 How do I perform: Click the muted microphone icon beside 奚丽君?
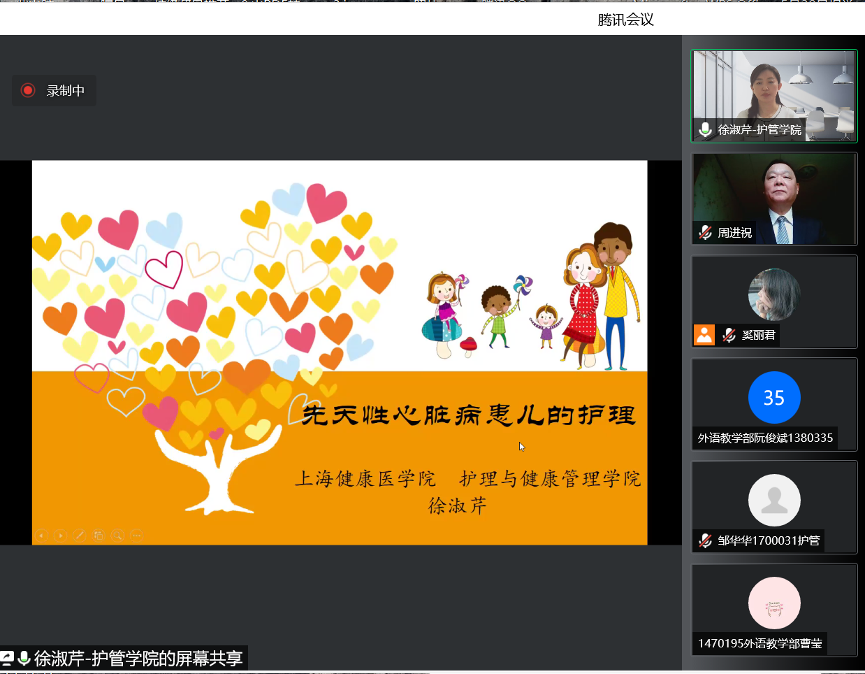pos(729,335)
